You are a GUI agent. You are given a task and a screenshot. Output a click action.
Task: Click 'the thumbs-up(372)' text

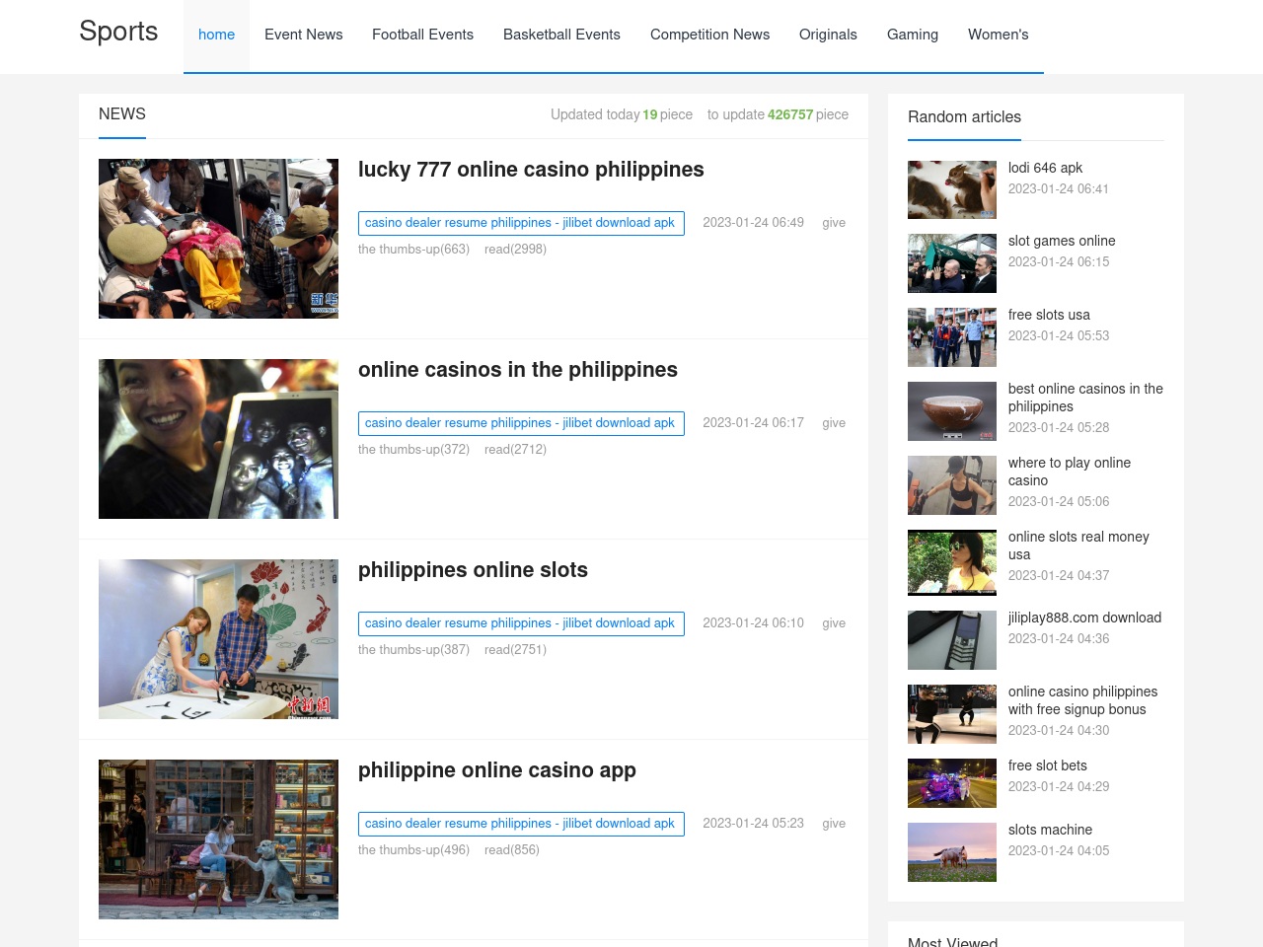pos(413,450)
